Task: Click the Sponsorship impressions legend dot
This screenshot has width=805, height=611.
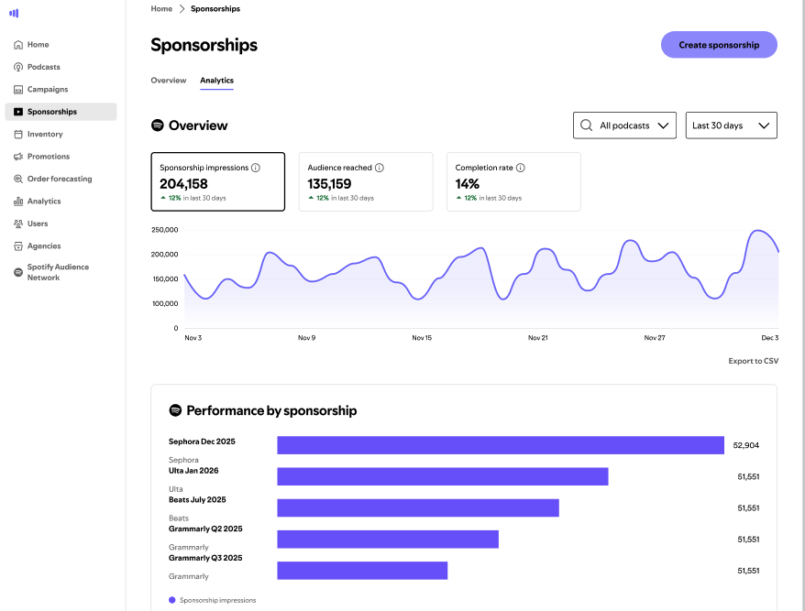Action: coord(172,600)
